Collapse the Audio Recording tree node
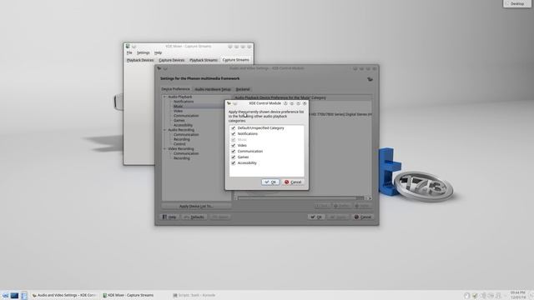Screen dimensions: 534x300 click(x=165, y=130)
